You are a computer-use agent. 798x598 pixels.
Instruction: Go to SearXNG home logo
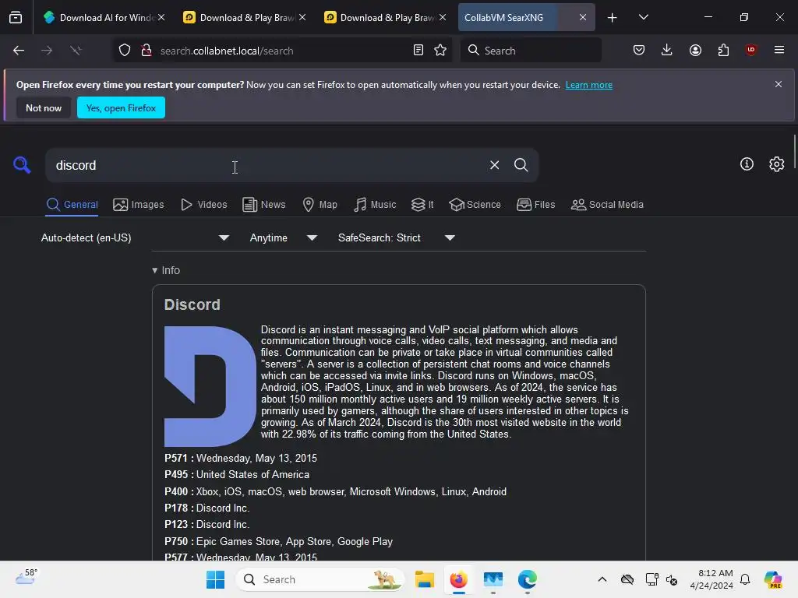tap(22, 165)
